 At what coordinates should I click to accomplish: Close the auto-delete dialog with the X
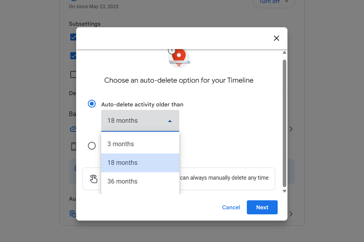(277, 38)
